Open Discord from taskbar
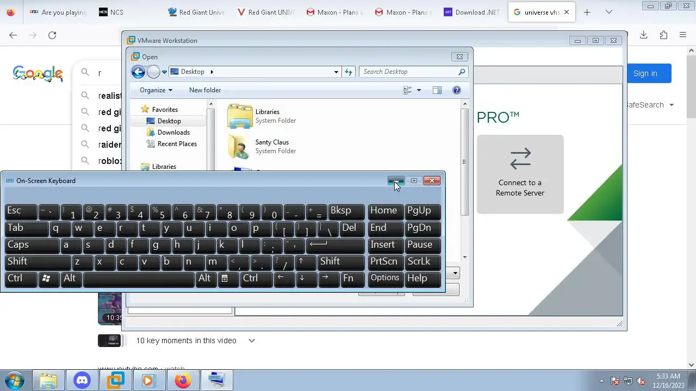696x391 pixels. 82,380
